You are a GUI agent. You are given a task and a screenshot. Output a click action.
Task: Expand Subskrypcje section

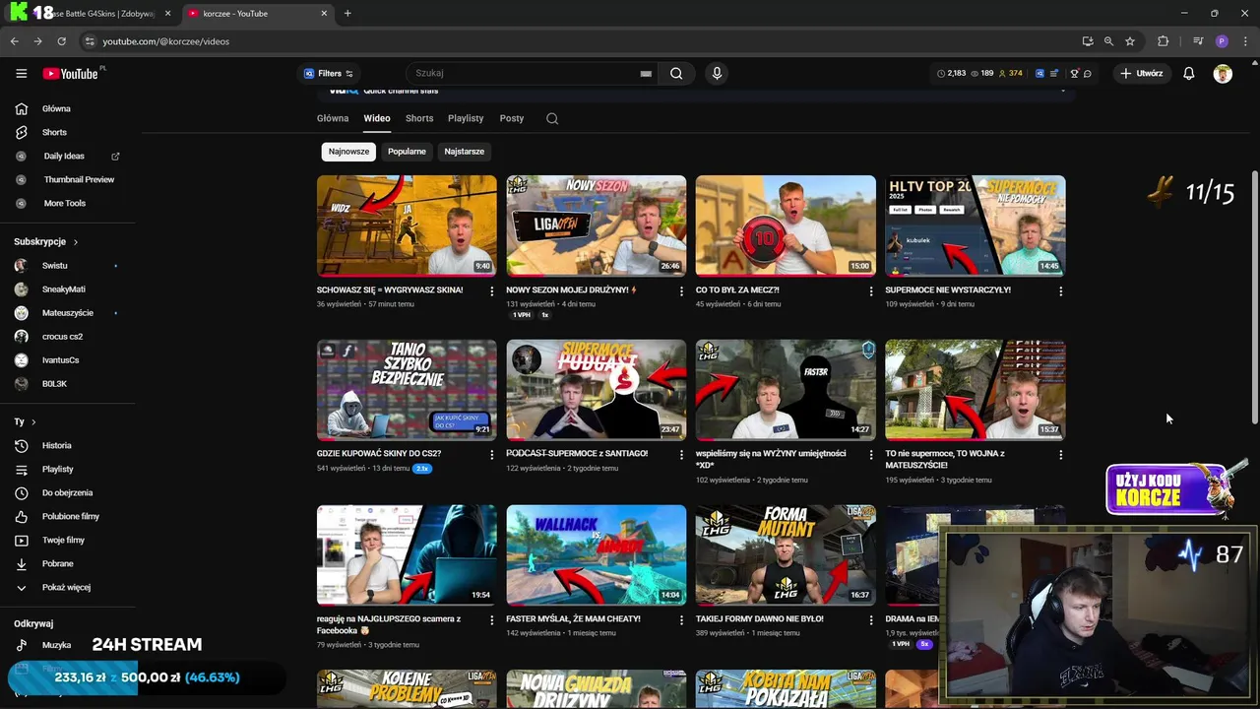[46, 241]
